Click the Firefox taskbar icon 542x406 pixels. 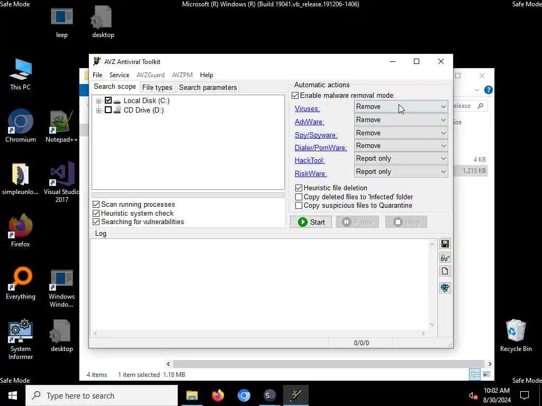click(218, 395)
